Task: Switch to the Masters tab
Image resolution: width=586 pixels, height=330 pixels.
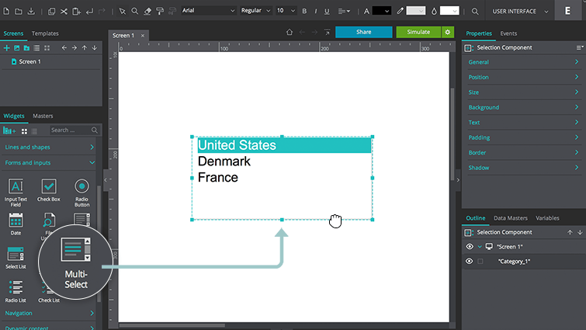Action: [x=43, y=116]
